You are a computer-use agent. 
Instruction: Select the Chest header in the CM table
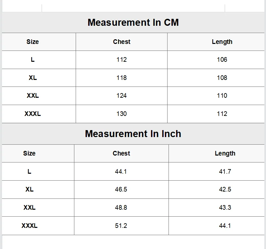[x=122, y=42]
